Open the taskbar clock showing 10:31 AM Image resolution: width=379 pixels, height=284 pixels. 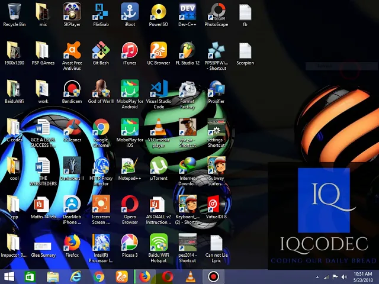(x=363, y=277)
